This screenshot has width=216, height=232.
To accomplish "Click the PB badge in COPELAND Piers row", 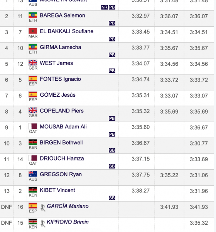I will click(x=112, y=118).
